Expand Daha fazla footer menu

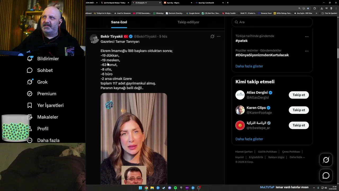(x=297, y=157)
